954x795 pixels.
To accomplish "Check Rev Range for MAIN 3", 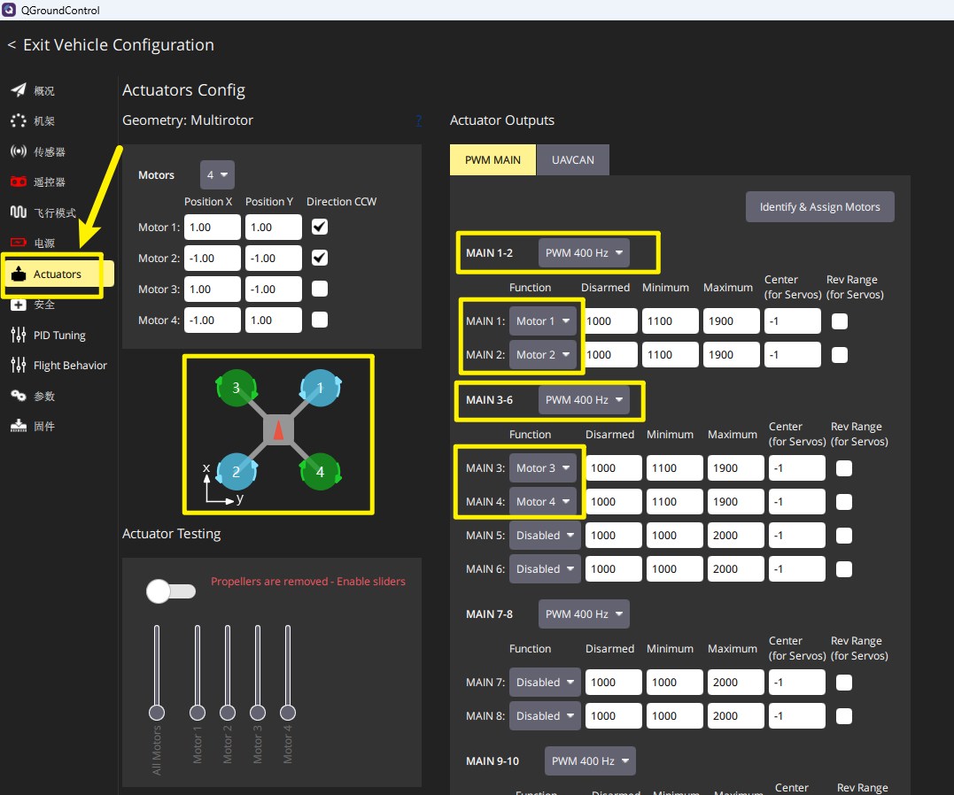I will [x=844, y=467].
